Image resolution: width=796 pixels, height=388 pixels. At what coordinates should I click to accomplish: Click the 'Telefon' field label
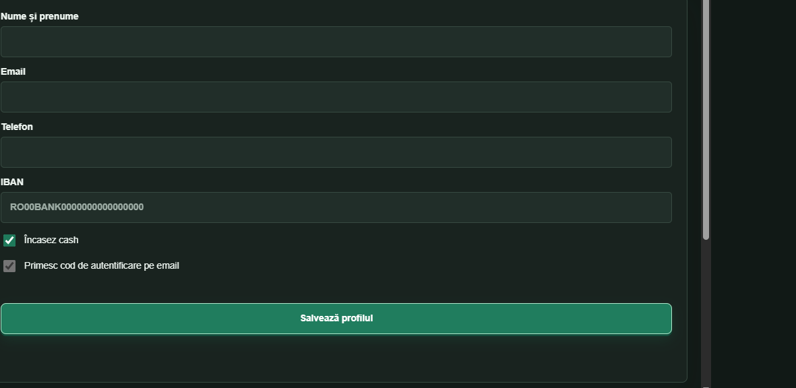(x=17, y=127)
